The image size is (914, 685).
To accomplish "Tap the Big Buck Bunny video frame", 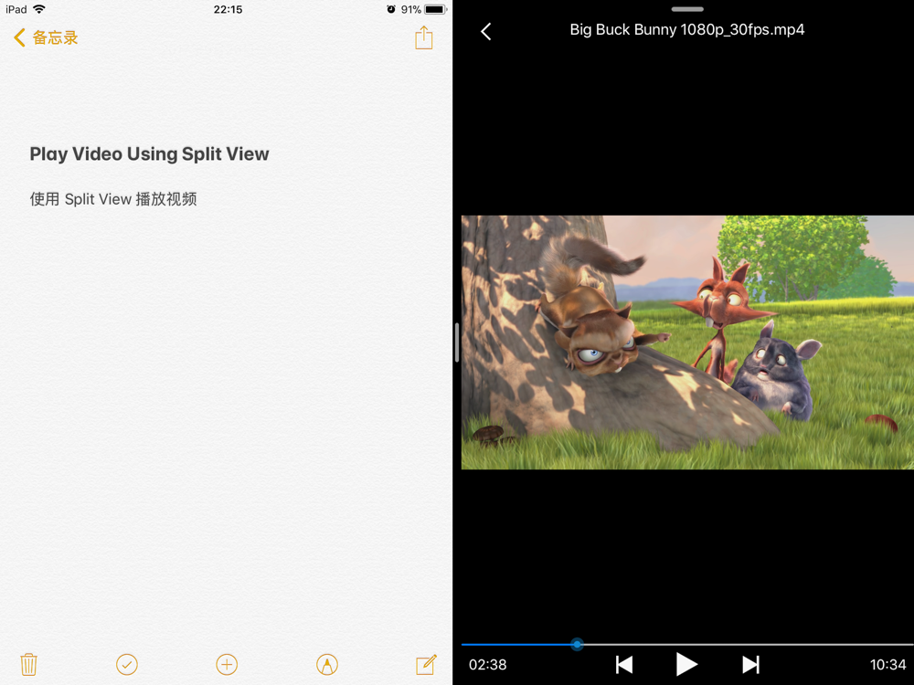I will (x=687, y=342).
